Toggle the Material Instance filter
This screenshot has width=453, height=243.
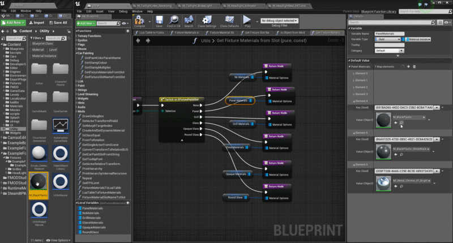click(x=44, y=56)
